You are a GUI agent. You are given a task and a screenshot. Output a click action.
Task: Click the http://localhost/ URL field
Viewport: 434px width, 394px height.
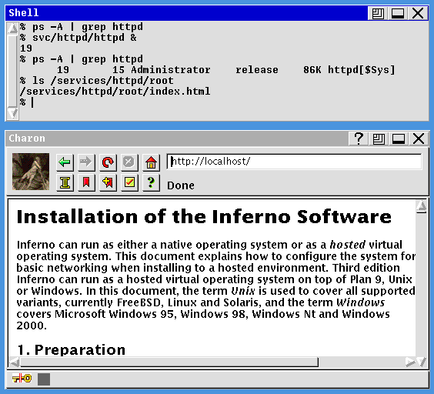(294, 162)
